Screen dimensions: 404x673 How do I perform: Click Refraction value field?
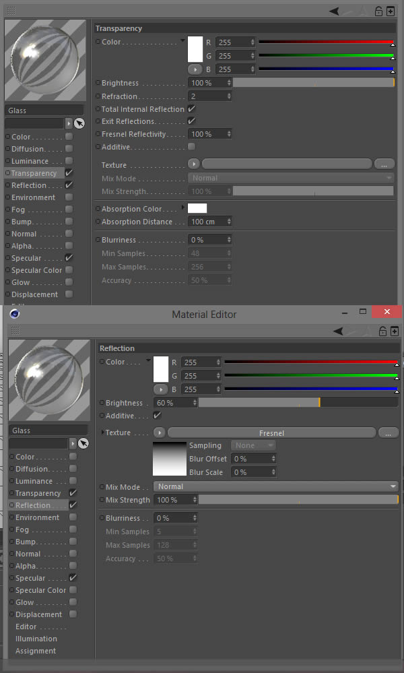[209, 96]
